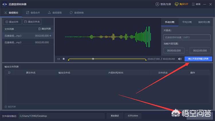
Task: Toggle select-all checkbox in output list header
Action: (x=9, y=72)
